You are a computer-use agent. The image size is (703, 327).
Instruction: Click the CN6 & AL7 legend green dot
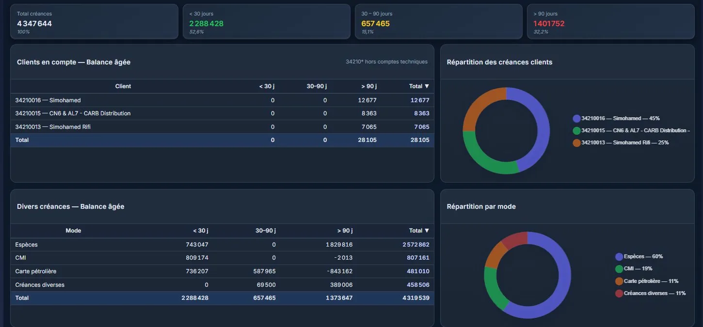[576, 131]
